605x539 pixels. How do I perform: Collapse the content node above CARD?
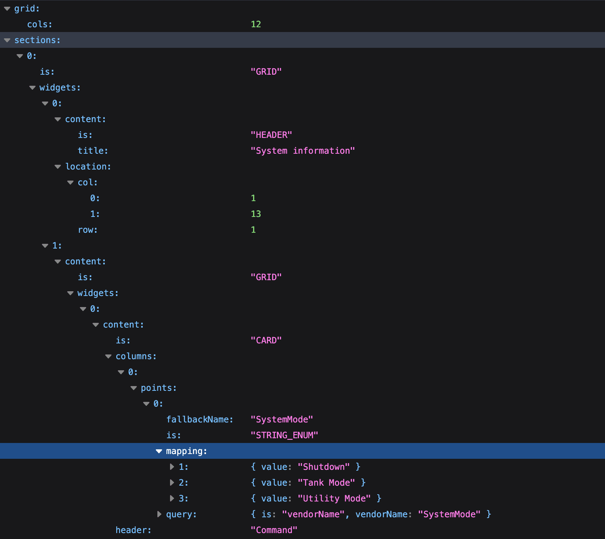point(96,325)
